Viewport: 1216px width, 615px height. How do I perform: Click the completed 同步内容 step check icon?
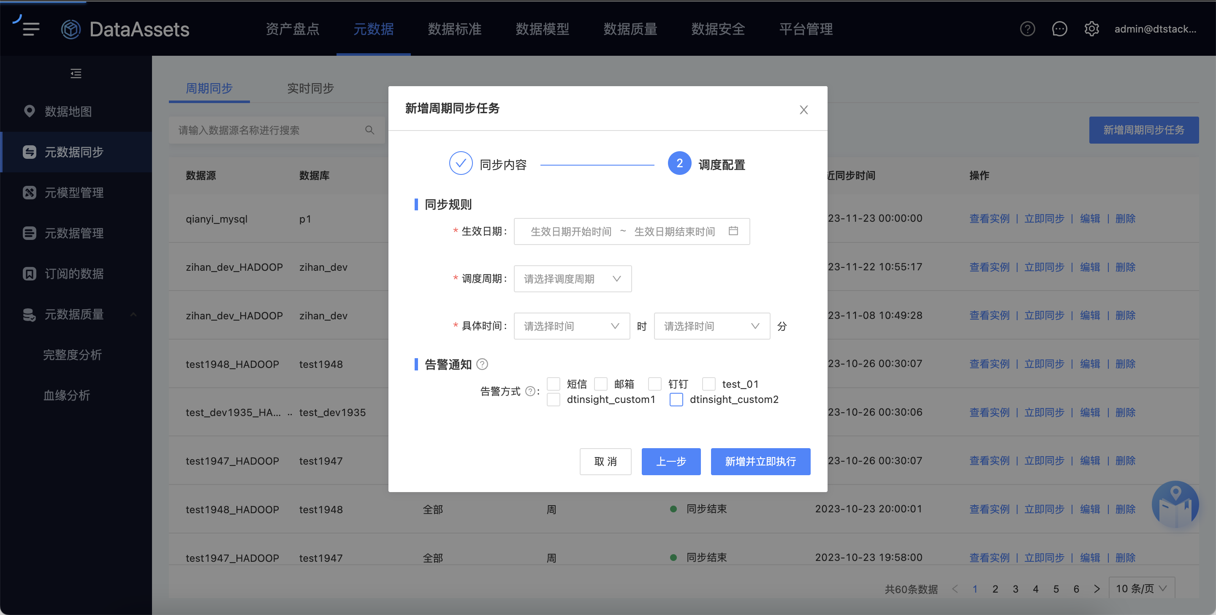click(x=461, y=163)
